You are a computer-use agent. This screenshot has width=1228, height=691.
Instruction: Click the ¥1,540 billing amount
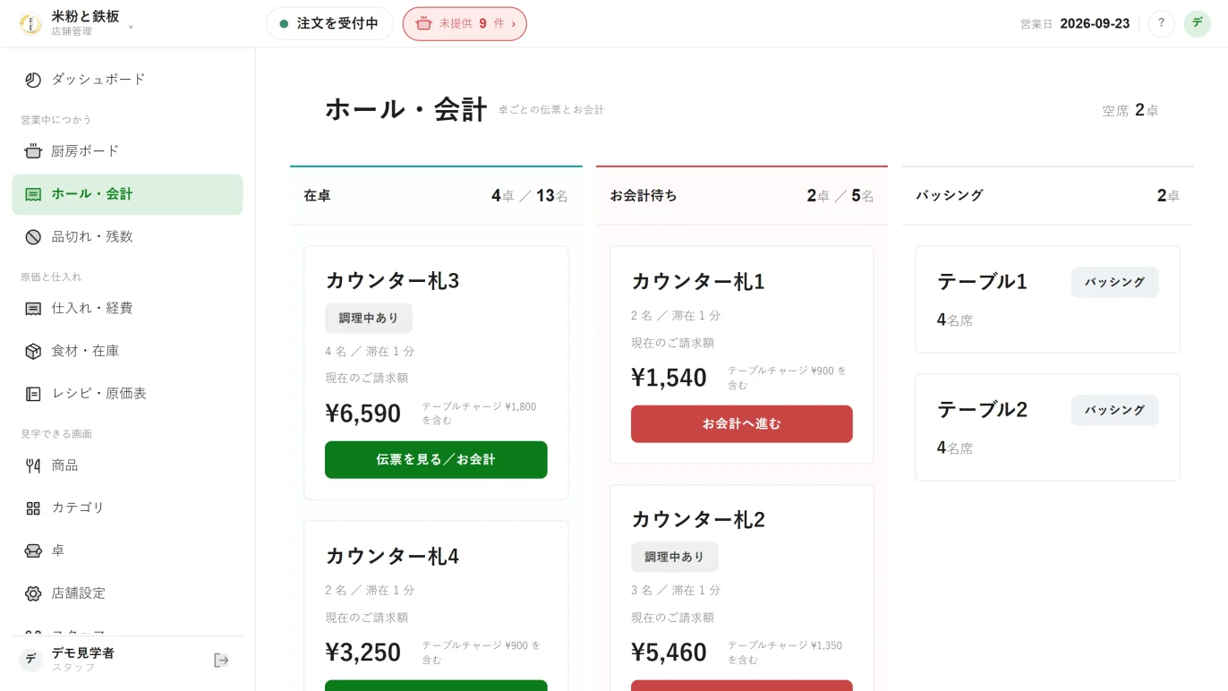point(669,378)
